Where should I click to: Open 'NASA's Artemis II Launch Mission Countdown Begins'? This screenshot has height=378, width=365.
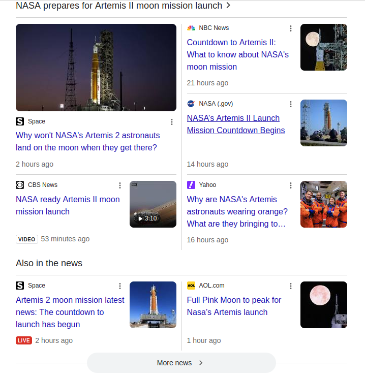click(x=236, y=124)
